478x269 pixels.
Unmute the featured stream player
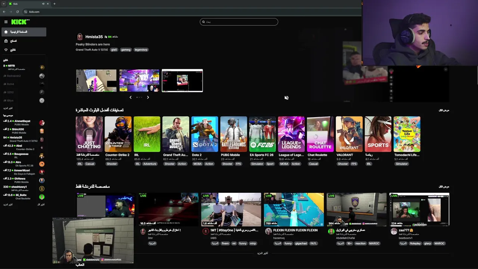tap(286, 98)
